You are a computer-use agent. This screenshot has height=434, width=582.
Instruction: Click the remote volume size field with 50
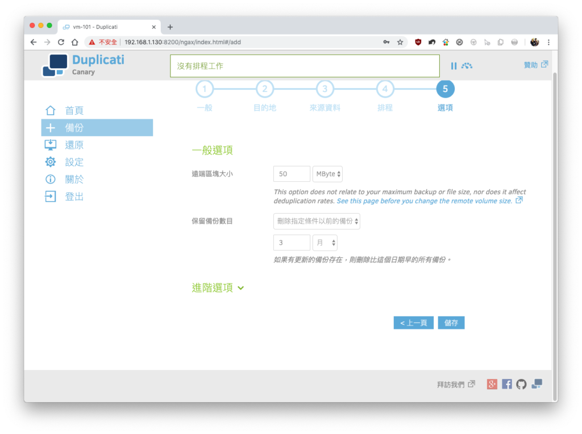click(x=292, y=174)
